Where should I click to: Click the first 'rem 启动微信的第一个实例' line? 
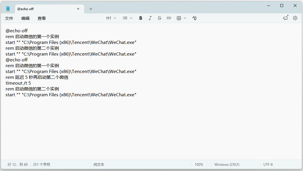point(32,37)
